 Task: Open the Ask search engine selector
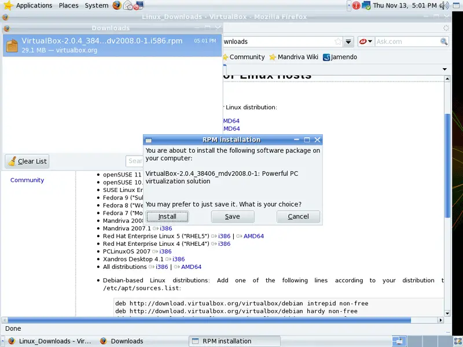[x=366, y=42]
